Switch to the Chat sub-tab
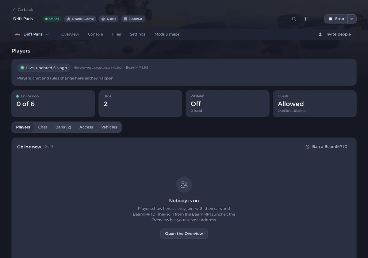Screen dimensions: 368x258 43,127
